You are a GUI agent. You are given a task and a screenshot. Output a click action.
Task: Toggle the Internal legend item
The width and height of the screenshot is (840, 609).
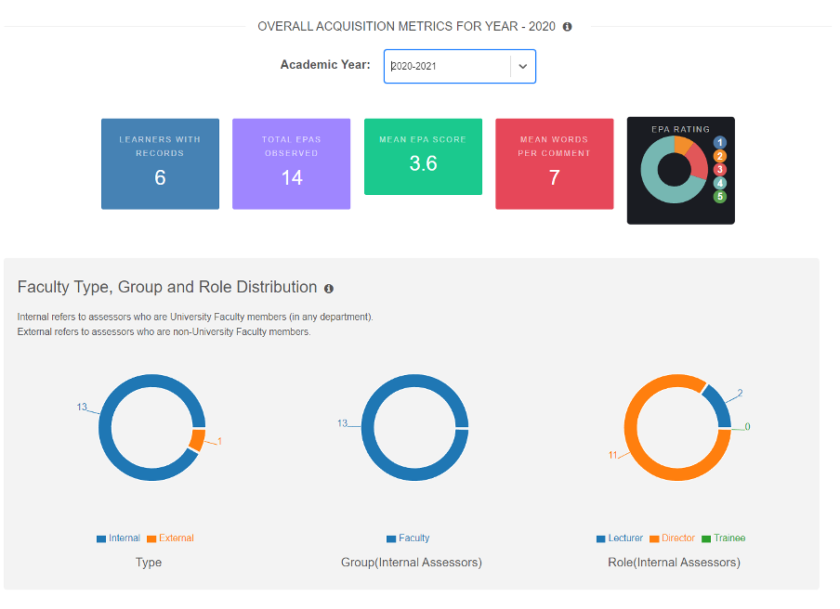pos(118,538)
